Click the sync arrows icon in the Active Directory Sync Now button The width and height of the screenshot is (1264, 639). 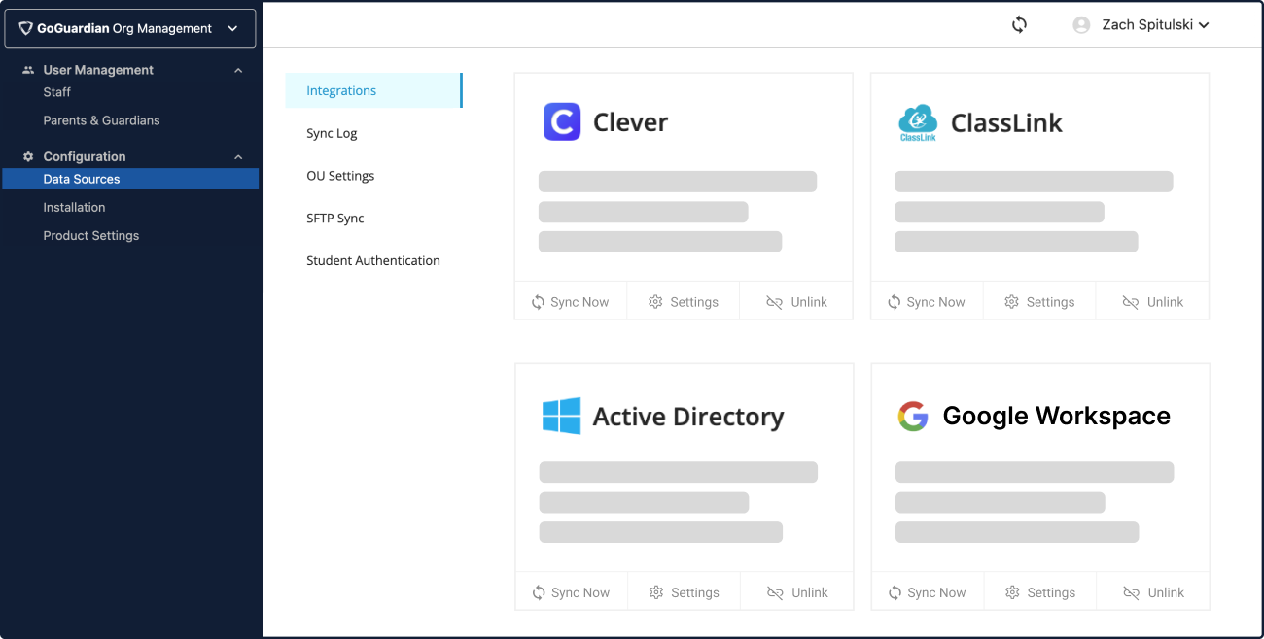pos(539,592)
